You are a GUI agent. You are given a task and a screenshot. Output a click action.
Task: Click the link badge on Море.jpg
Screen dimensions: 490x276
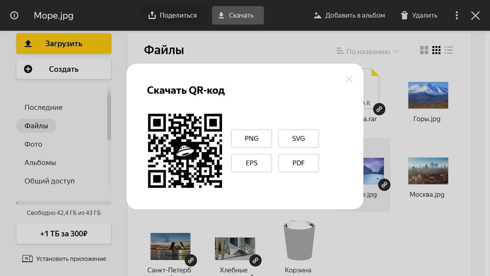click(384, 185)
